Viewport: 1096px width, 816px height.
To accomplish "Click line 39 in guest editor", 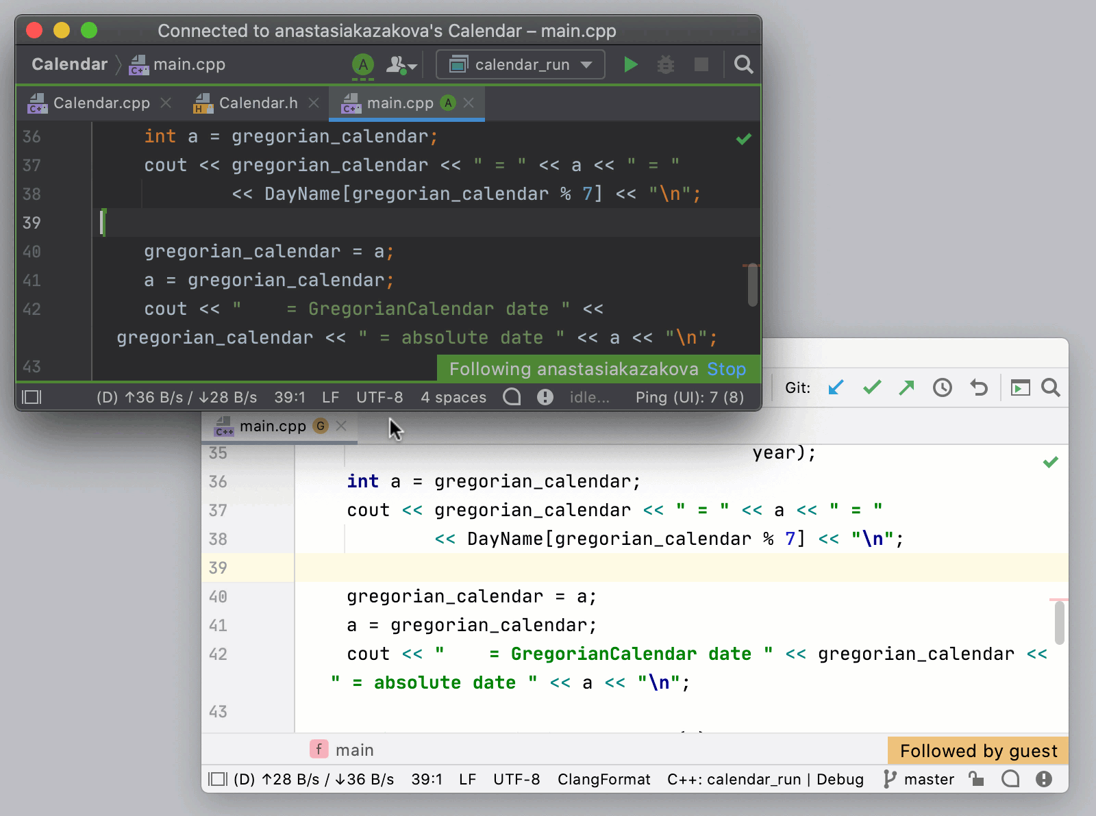I will (x=425, y=223).
